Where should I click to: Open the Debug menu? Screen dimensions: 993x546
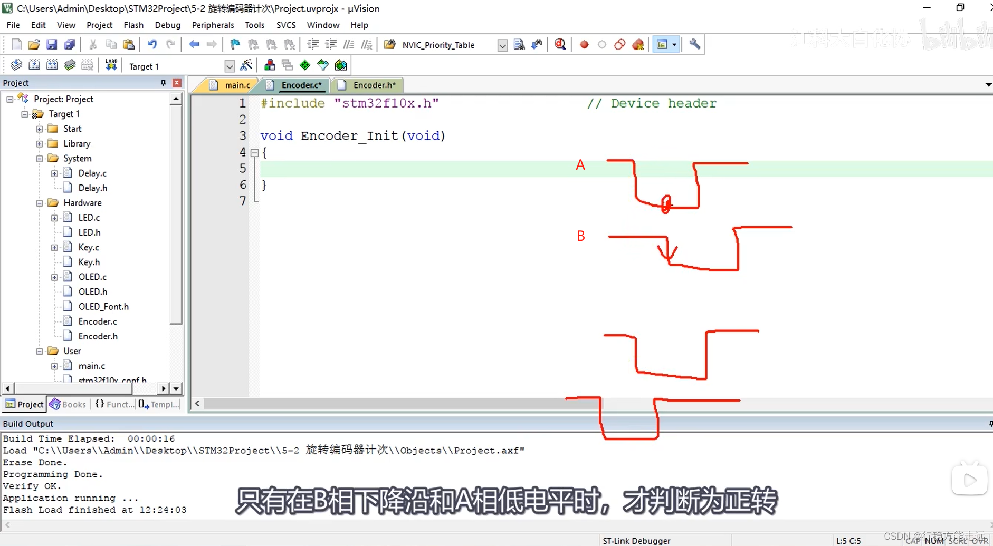tap(168, 25)
